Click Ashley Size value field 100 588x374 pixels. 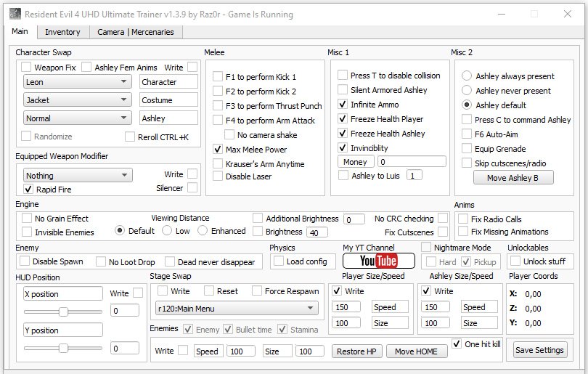[435, 322]
